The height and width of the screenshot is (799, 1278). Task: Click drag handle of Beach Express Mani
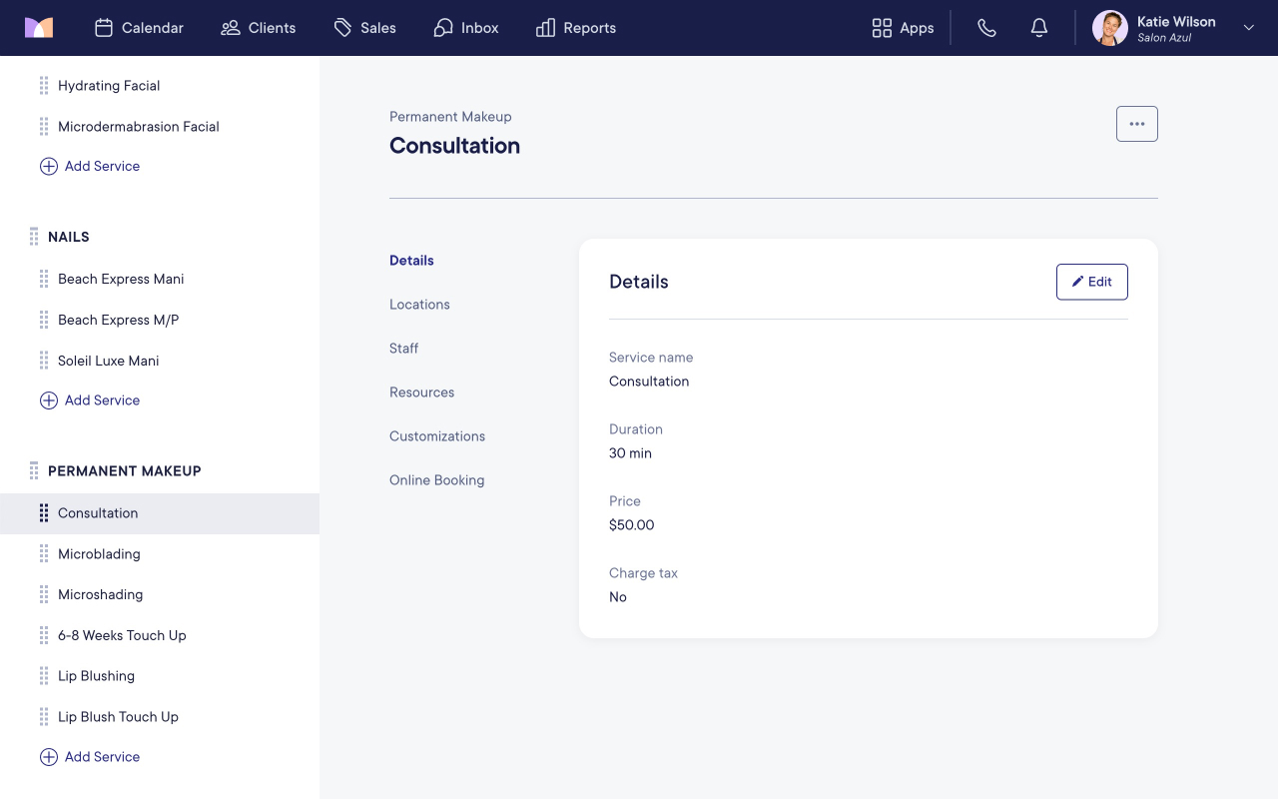click(x=44, y=280)
